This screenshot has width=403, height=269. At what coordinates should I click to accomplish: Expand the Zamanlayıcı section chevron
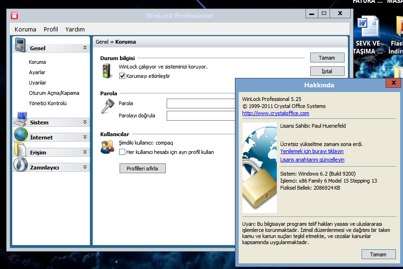pos(85,167)
